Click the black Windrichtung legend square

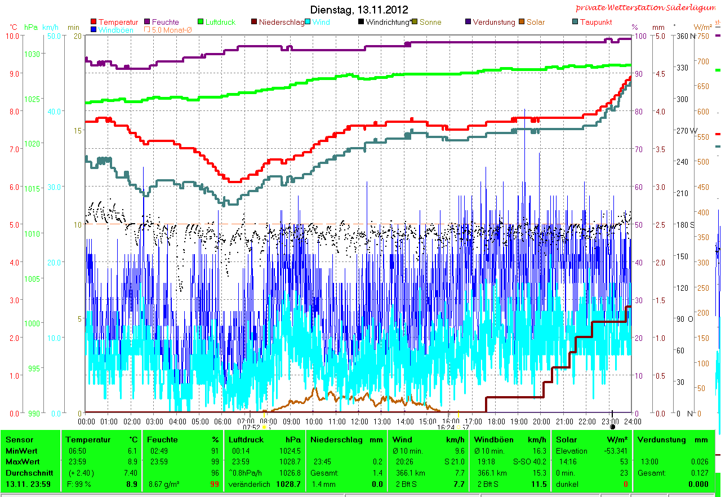click(x=361, y=23)
